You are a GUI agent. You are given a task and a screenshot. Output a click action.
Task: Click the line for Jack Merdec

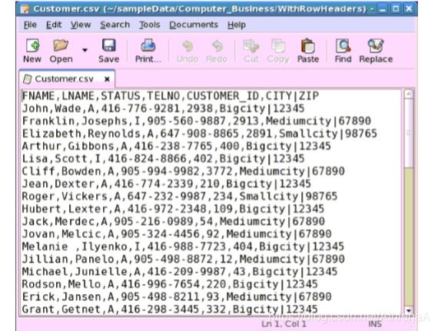tap(173, 222)
